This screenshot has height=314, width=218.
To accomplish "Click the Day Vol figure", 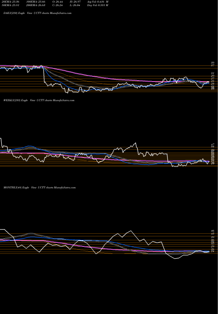I will click(x=98, y=5).
